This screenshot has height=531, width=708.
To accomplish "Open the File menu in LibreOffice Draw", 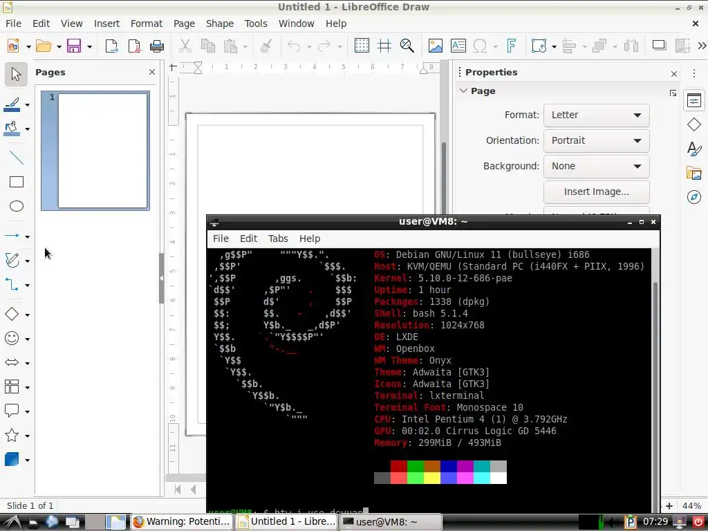I will pos(13,24).
